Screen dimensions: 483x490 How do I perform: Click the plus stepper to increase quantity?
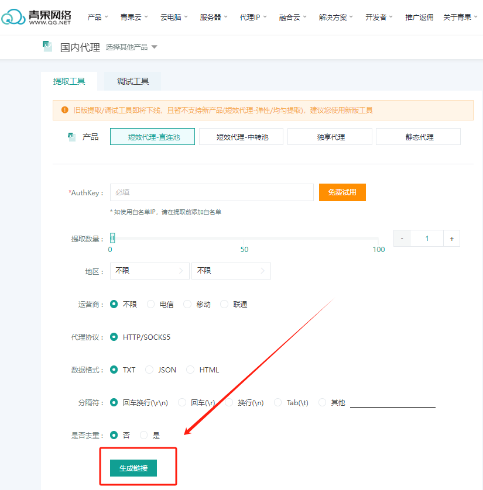451,238
